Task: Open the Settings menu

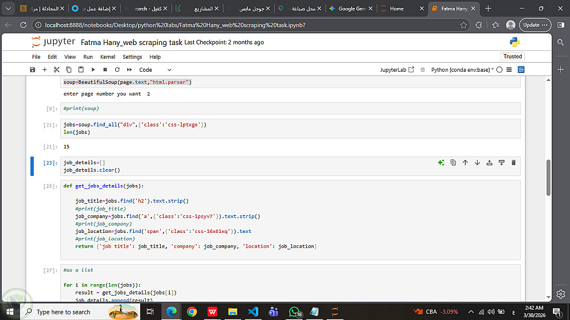Action: (132, 57)
